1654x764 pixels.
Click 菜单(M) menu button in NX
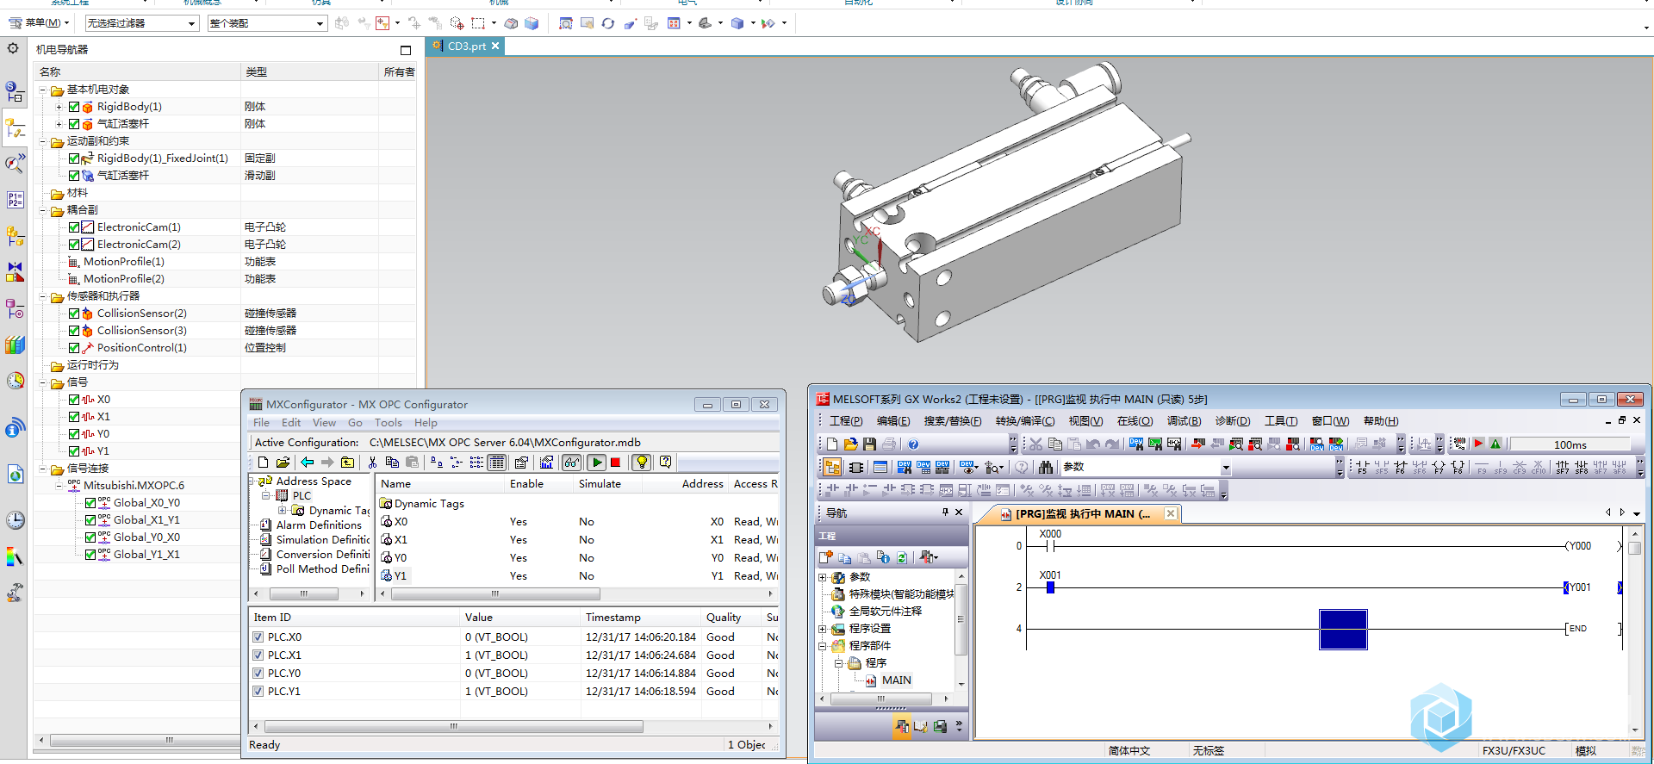point(39,23)
